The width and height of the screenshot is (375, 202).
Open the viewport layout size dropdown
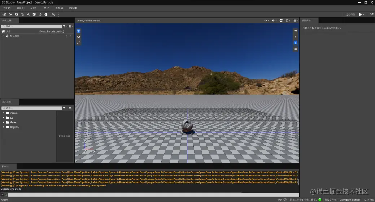click(288, 20)
